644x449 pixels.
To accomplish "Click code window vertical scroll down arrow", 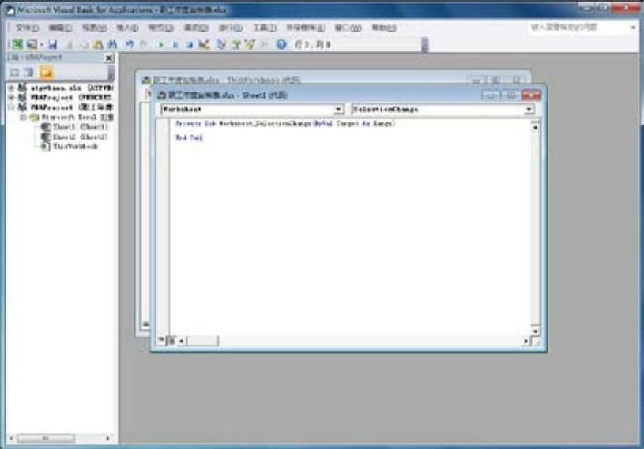I will [535, 331].
